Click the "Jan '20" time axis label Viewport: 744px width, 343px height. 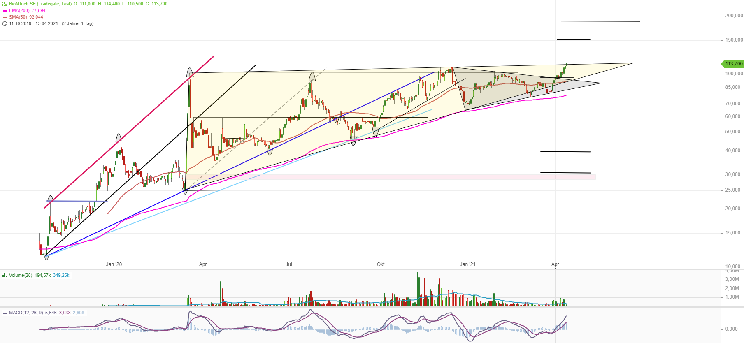pyautogui.click(x=114, y=264)
